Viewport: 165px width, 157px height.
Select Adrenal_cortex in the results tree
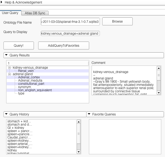29,77
